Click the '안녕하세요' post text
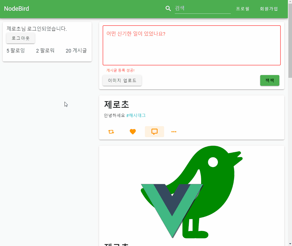Screen dimensions: 292x246 114,115
